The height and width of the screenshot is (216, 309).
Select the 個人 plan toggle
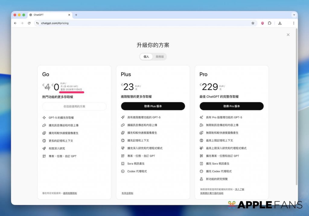pyautogui.click(x=146, y=57)
